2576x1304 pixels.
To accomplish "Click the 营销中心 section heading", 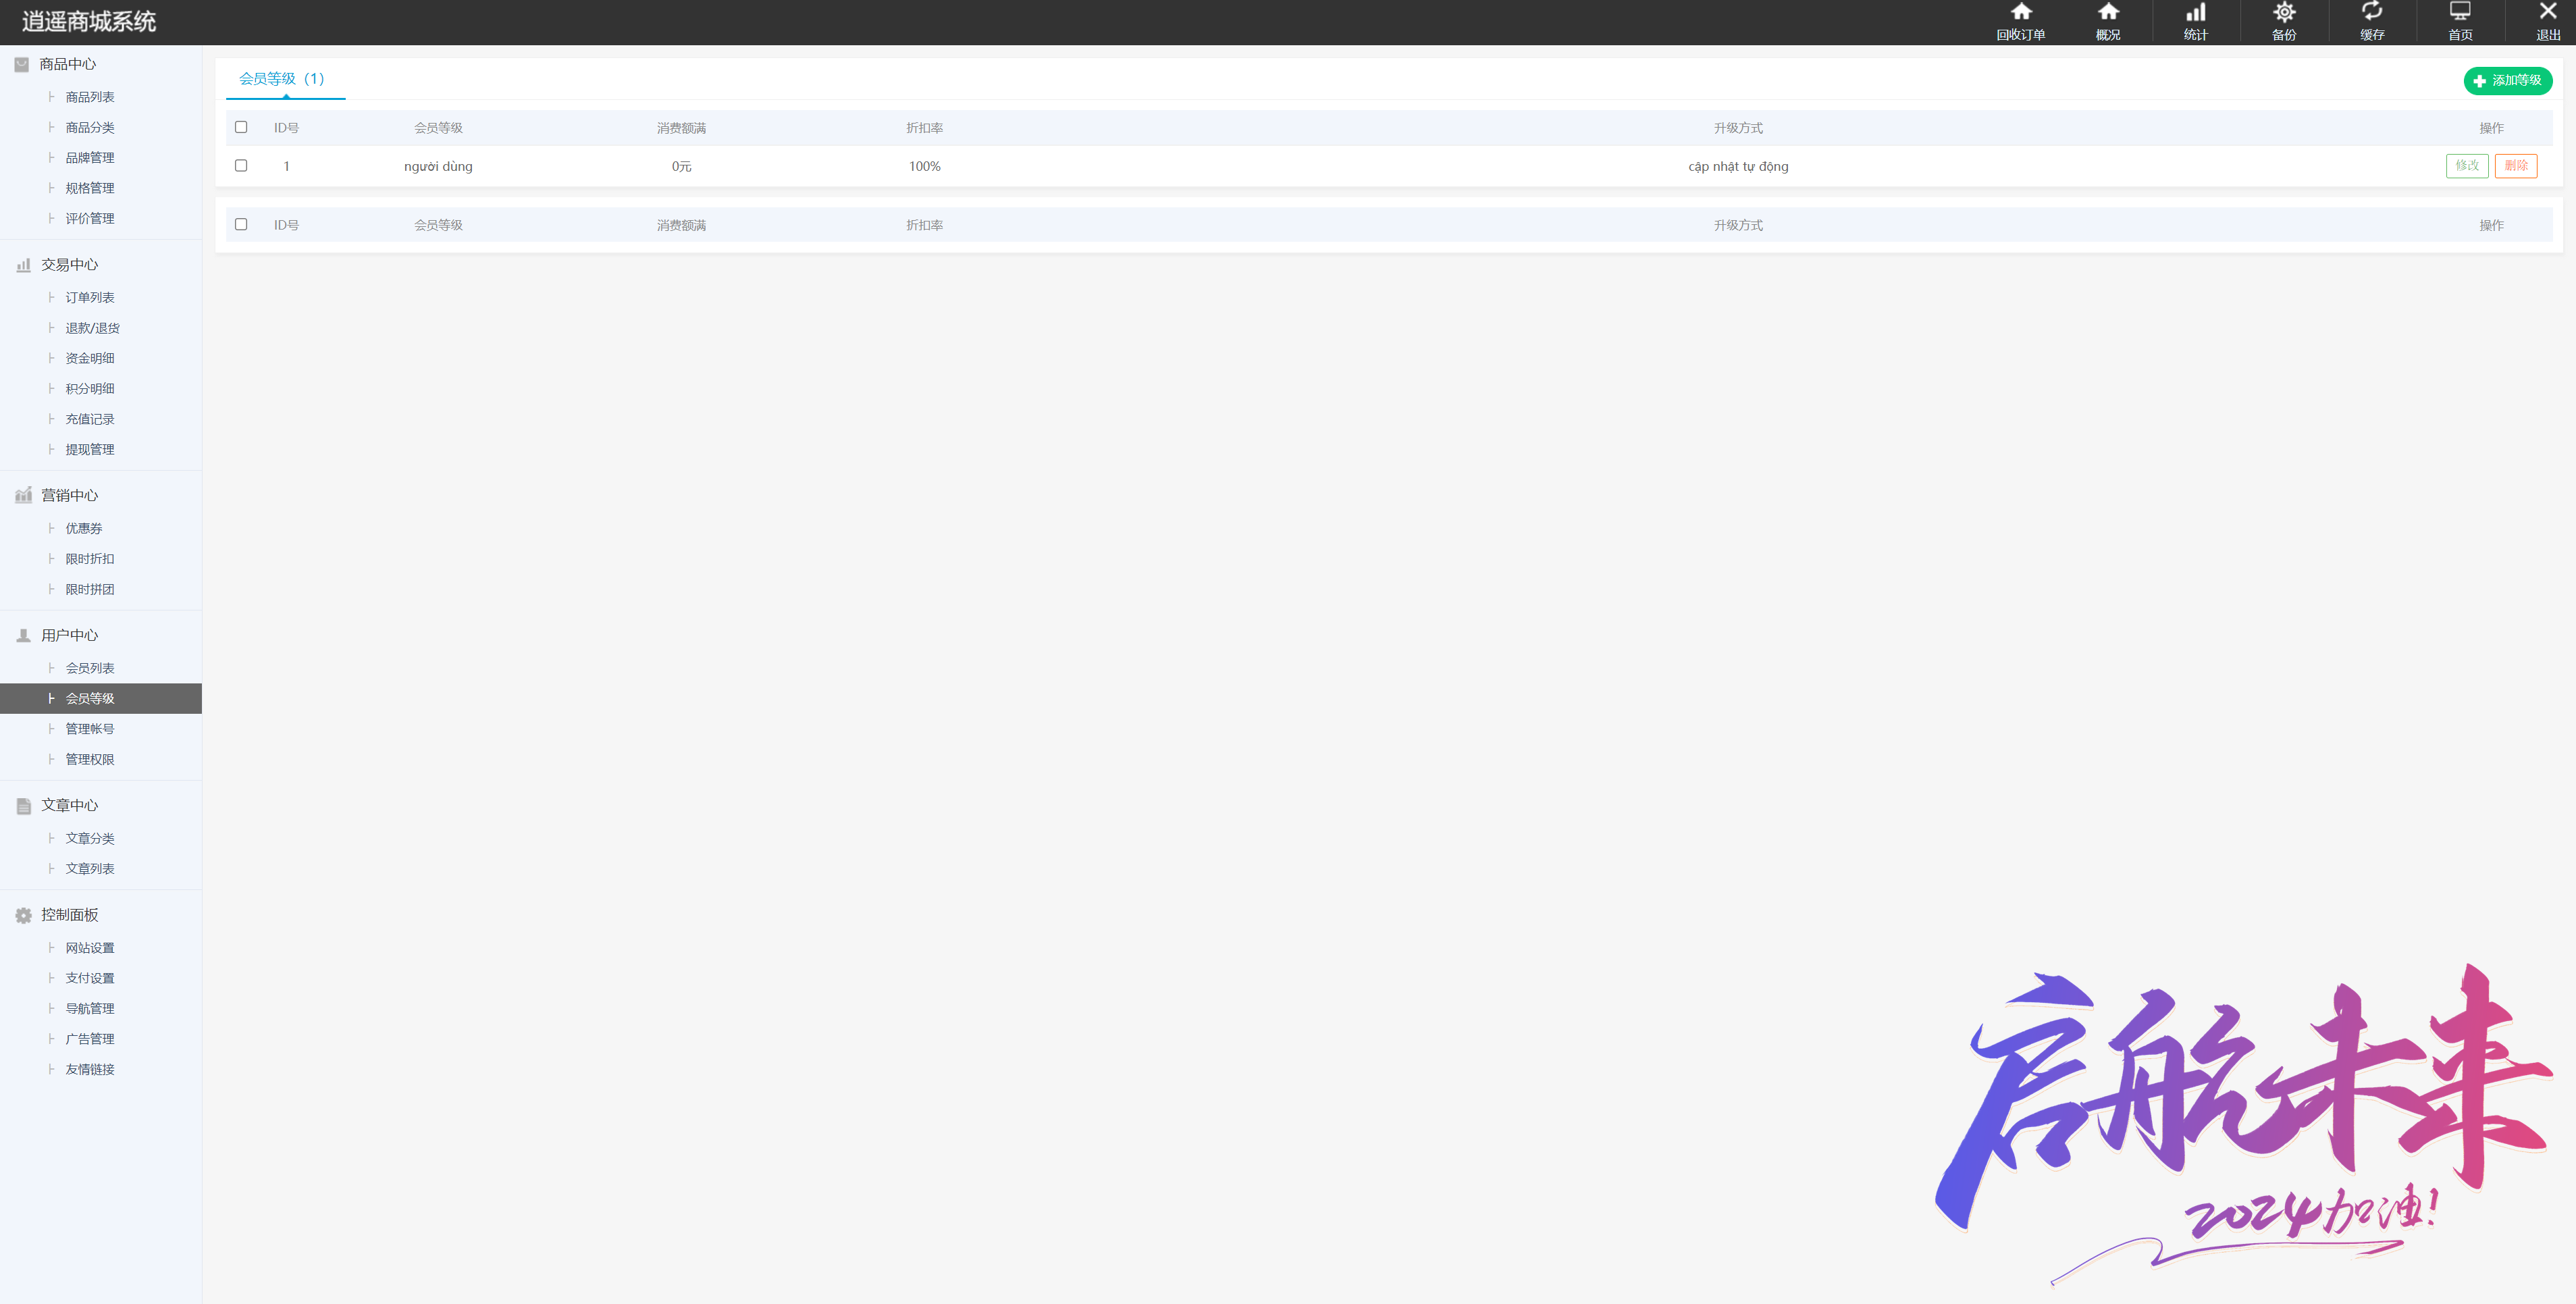I will [x=70, y=496].
